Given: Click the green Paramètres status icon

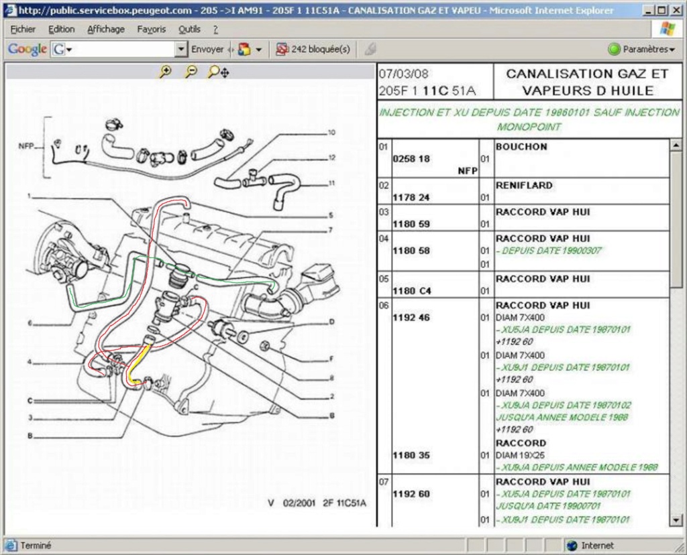Looking at the screenshot, I should (x=615, y=50).
